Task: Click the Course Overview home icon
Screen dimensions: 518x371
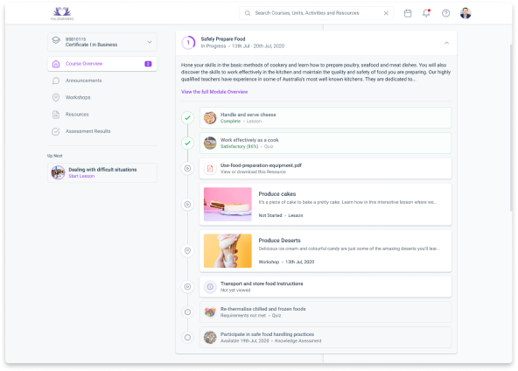Action: click(x=56, y=64)
